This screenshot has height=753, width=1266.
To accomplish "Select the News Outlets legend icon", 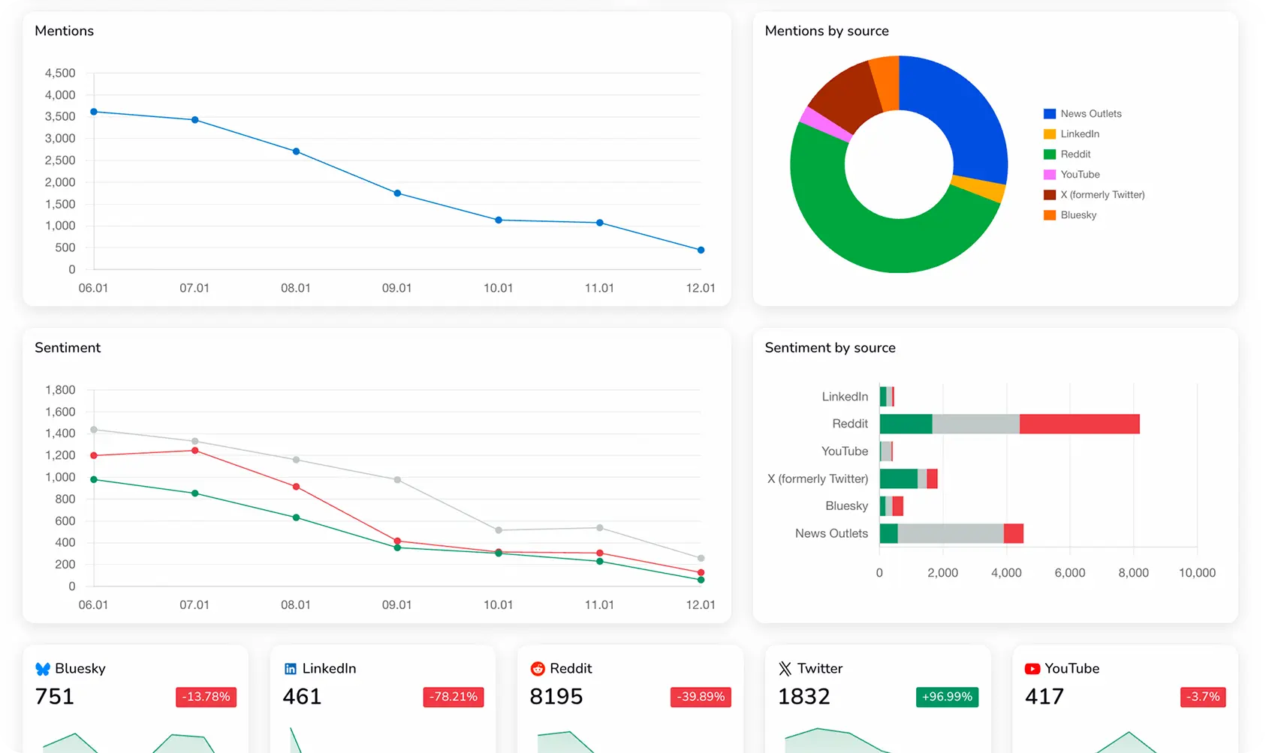I will coord(1048,113).
